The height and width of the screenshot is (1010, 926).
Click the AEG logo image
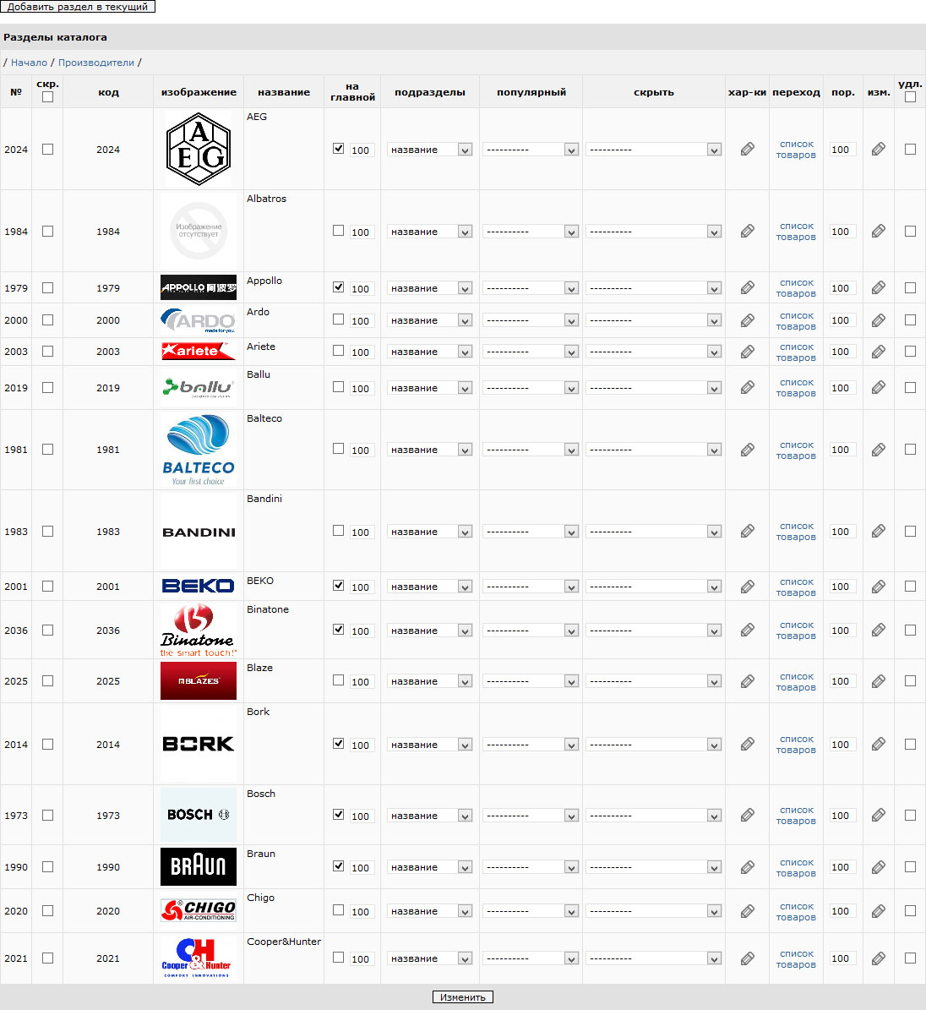(199, 149)
